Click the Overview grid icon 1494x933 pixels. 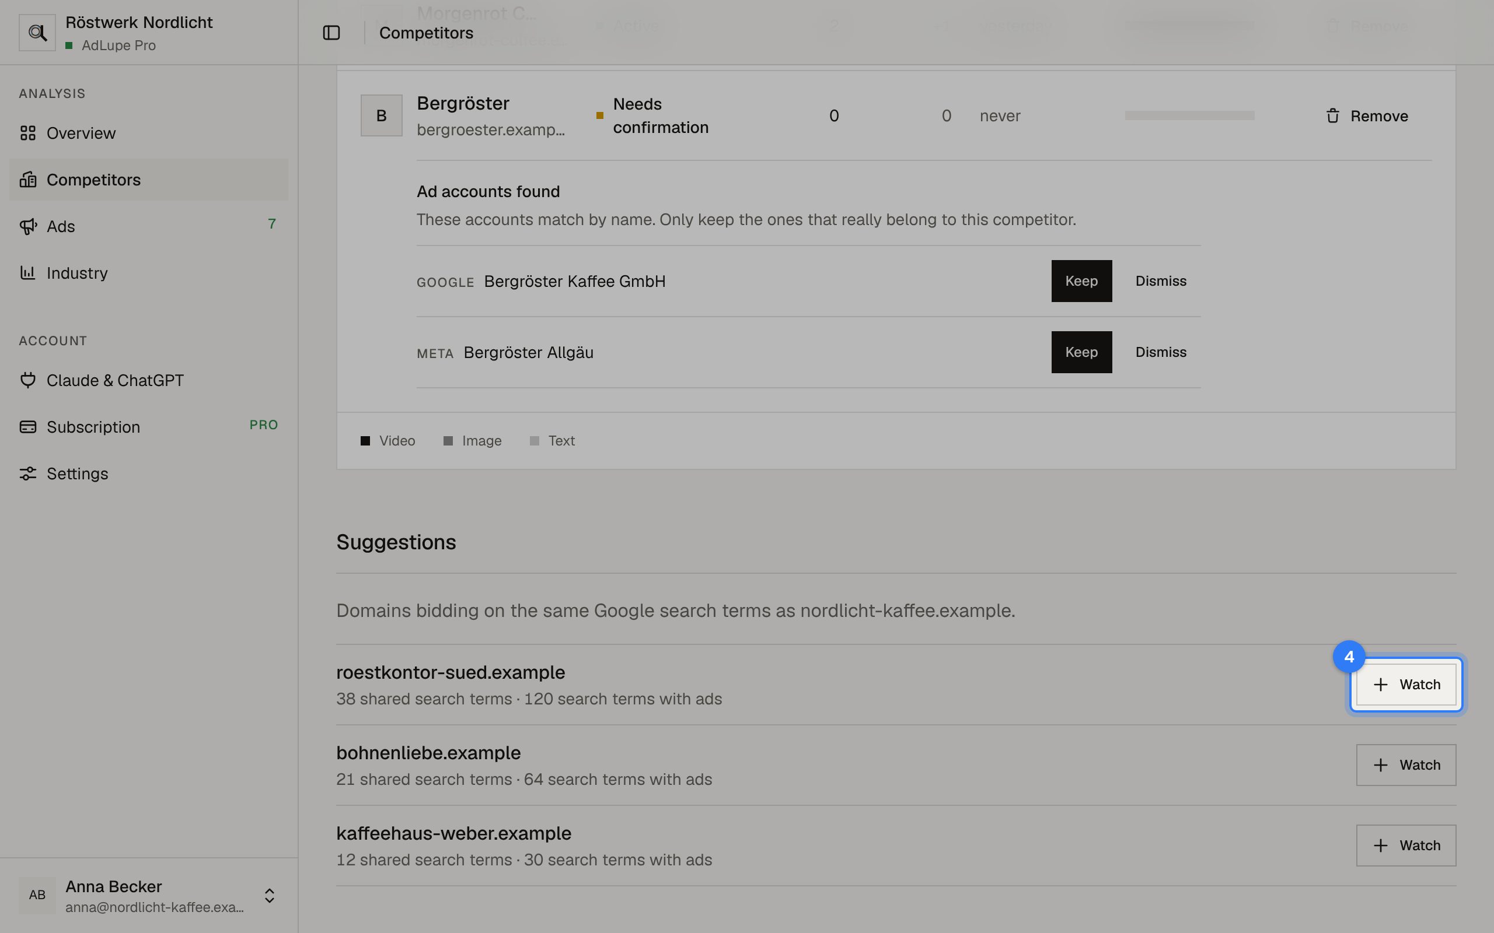tap(28, 133)
